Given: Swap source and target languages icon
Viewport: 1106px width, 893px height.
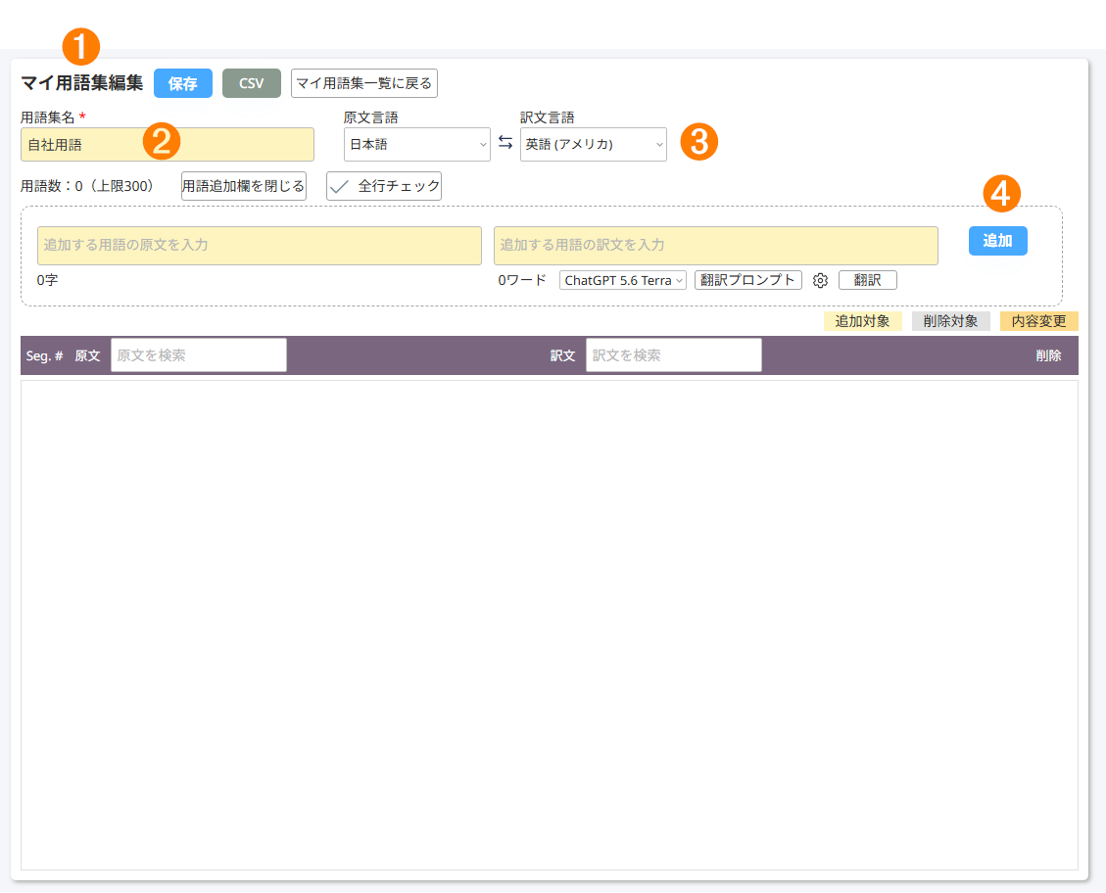Looking at the screenshot, I should point(505,143).
